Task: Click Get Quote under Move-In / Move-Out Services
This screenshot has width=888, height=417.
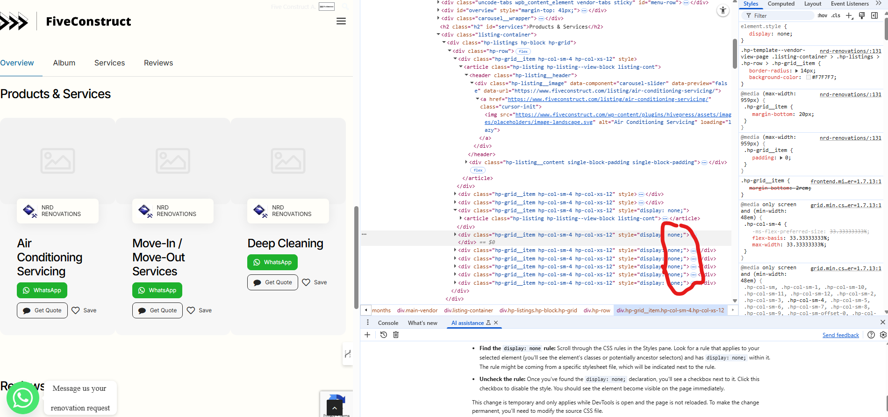Action: [x=158, y=310]
